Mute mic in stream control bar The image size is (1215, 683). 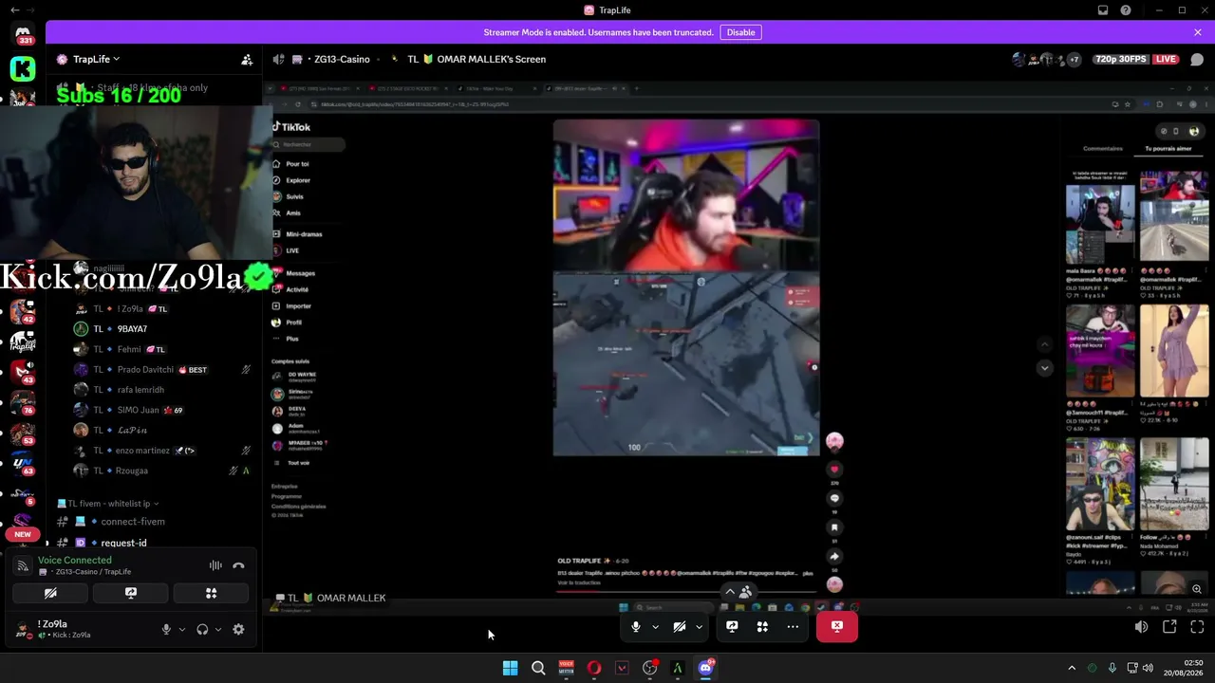(x=636, y=626)
